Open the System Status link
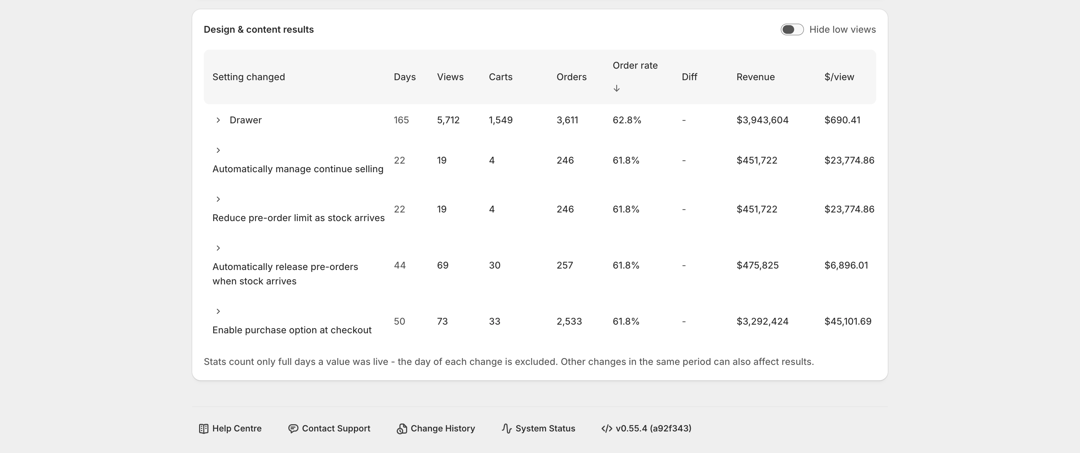 coord(538,429)
